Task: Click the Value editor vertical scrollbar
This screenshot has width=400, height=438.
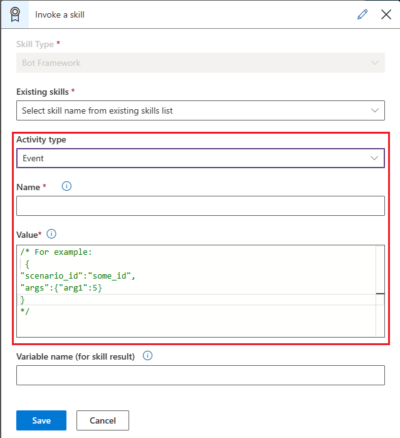Action: coord(380,292)
